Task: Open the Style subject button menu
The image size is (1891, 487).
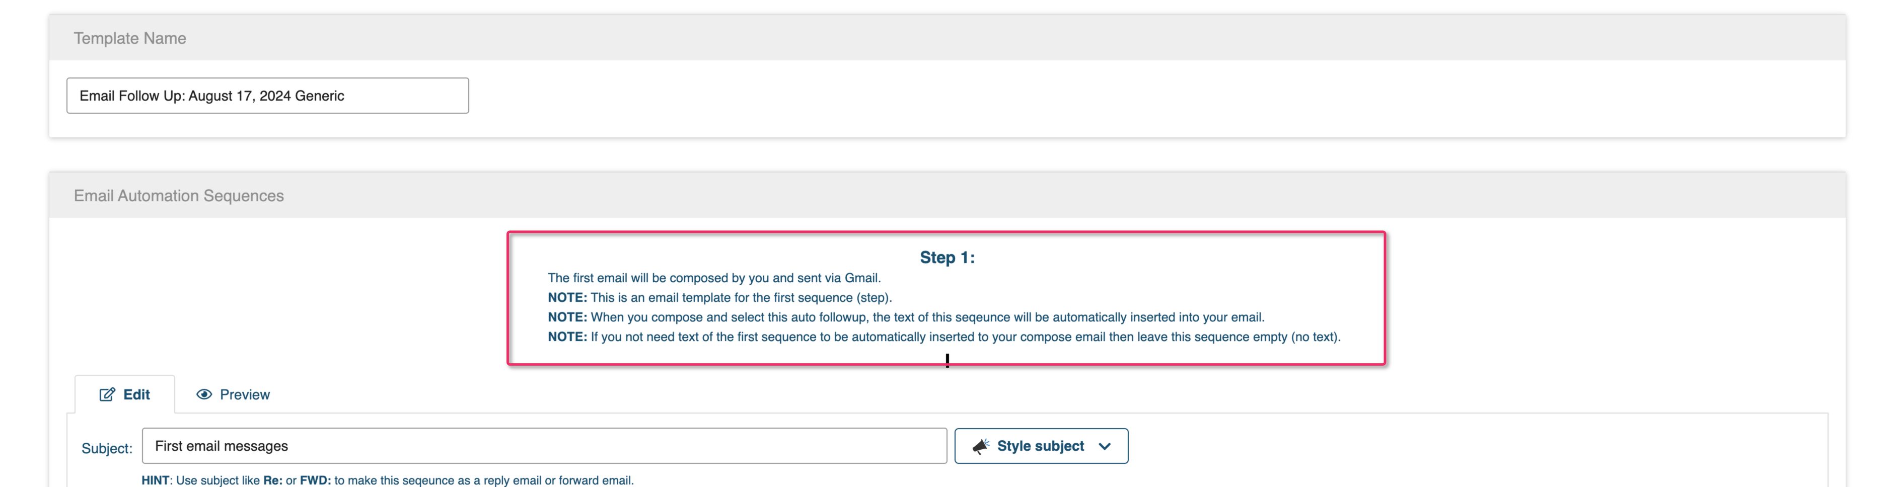Action: point(1041,446)
